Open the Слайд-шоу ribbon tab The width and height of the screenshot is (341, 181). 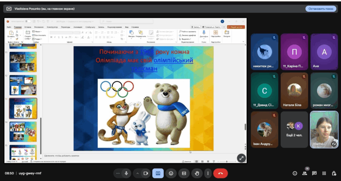(x=90, y=27)
